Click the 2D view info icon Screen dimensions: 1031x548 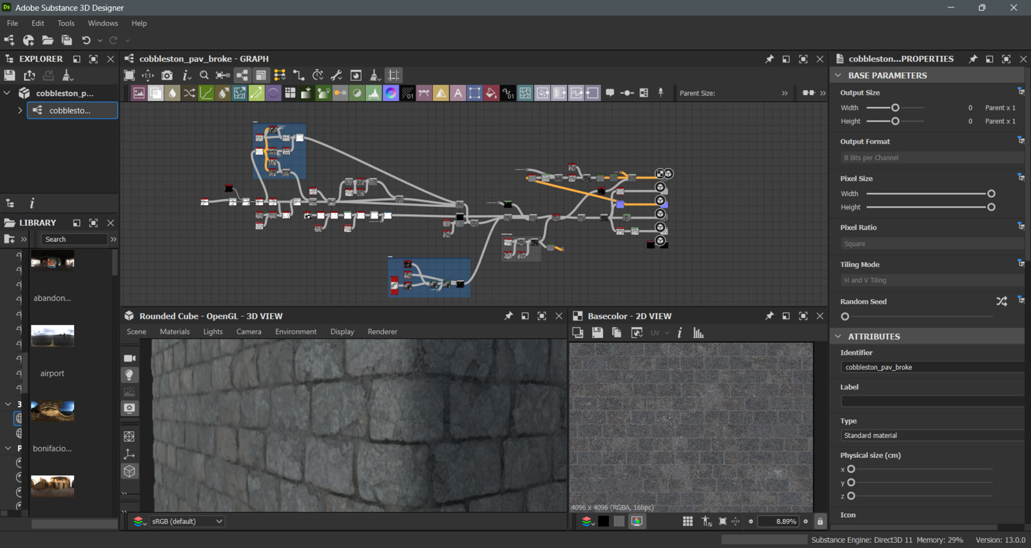coord(680,333)
